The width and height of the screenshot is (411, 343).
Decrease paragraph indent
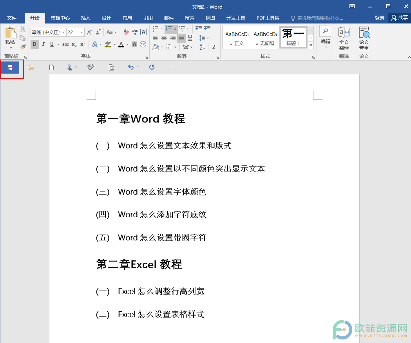pos(198,29)
